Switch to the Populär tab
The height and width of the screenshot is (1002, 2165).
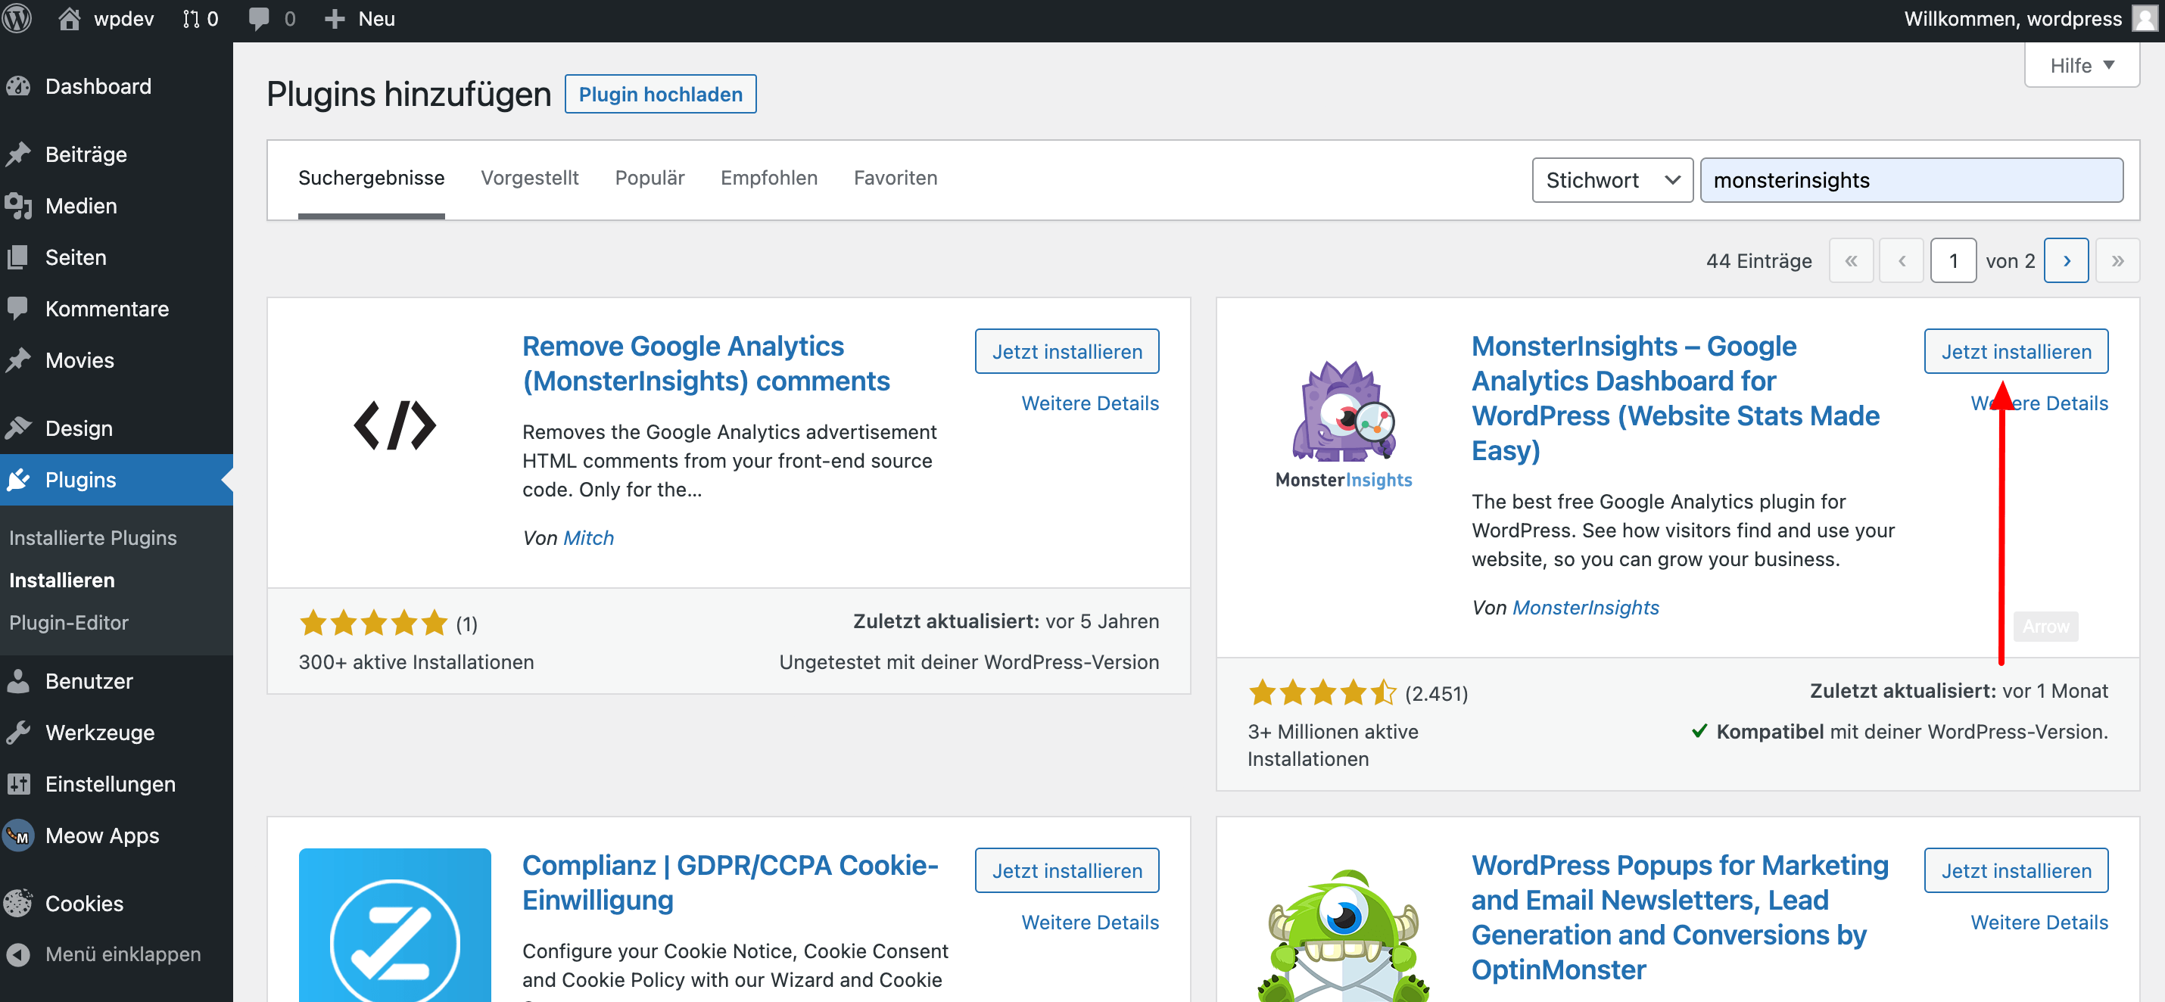[x=649, y=177]
